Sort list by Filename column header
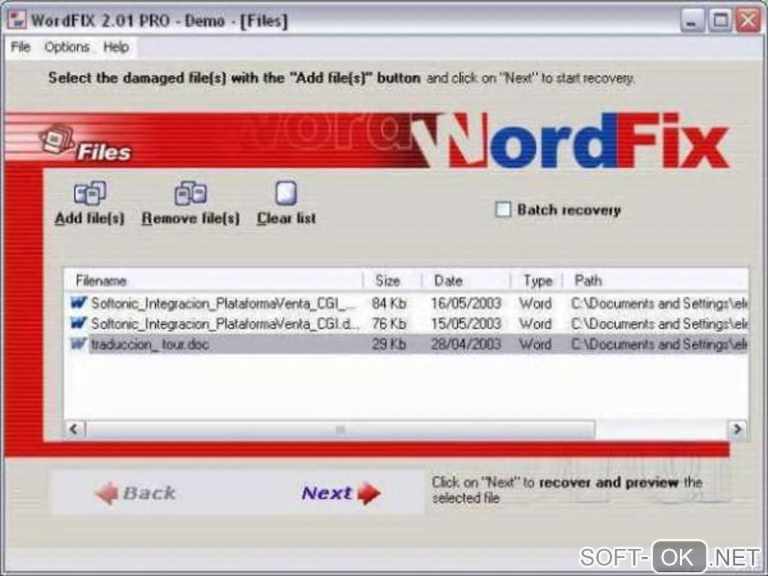Screen dimensions: 768x576 (214, 281)
